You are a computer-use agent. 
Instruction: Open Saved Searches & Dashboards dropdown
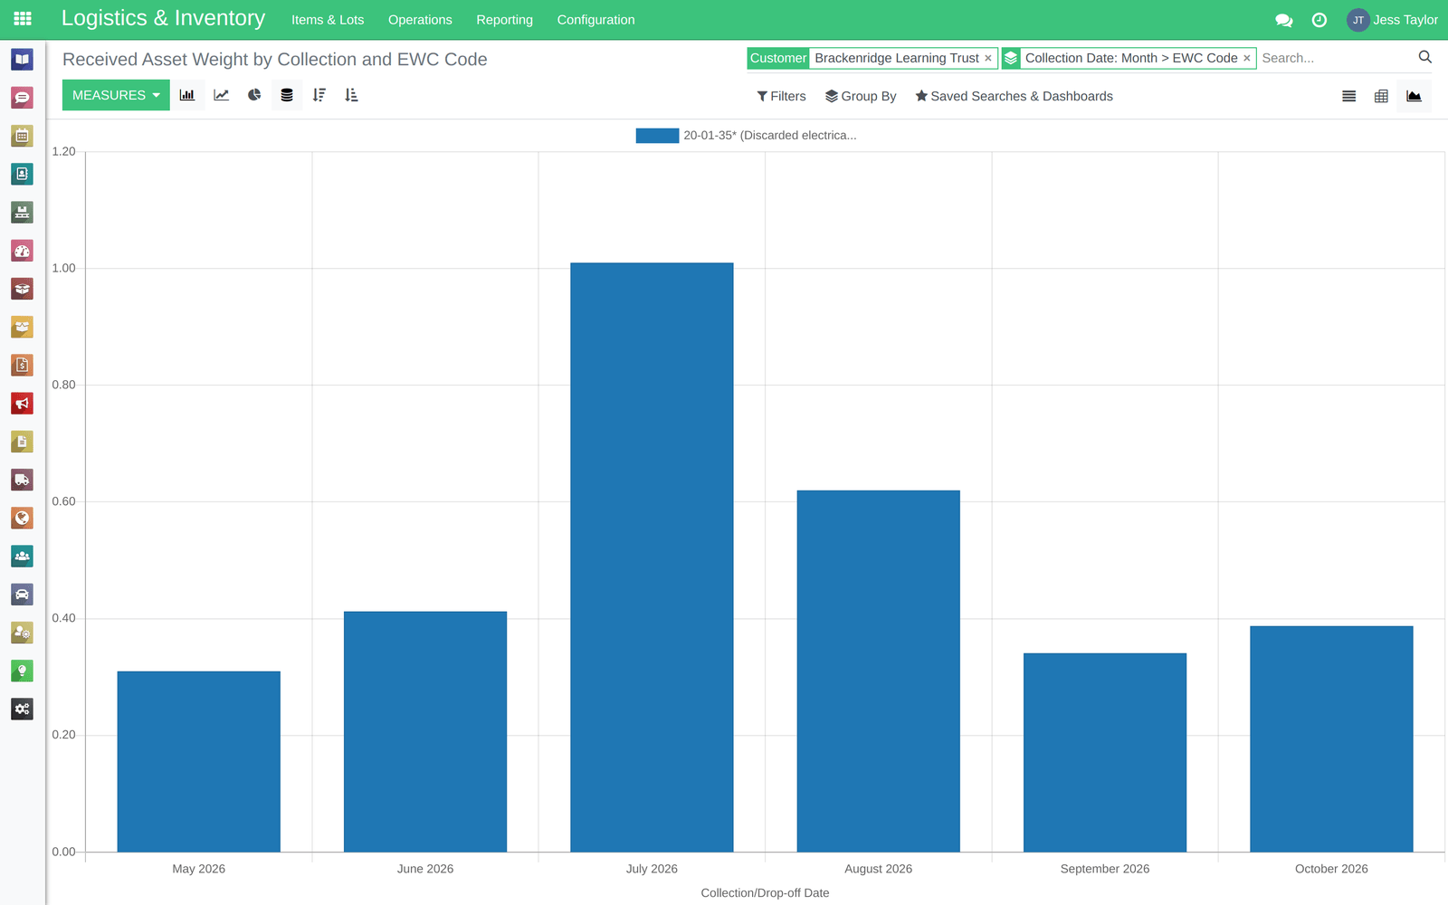point(1014,96)
